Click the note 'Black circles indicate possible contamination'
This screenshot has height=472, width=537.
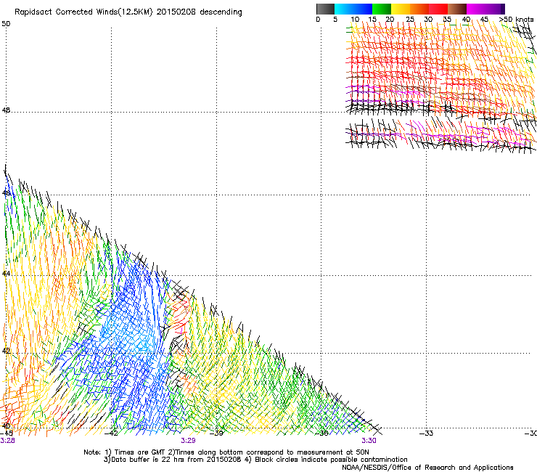point(331,460)
